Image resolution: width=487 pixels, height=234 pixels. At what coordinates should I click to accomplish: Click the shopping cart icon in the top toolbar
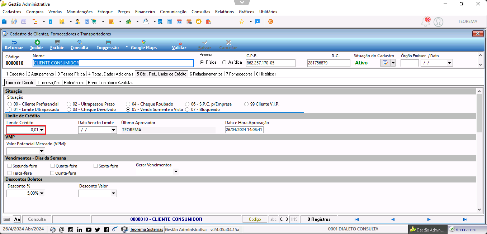94,21
